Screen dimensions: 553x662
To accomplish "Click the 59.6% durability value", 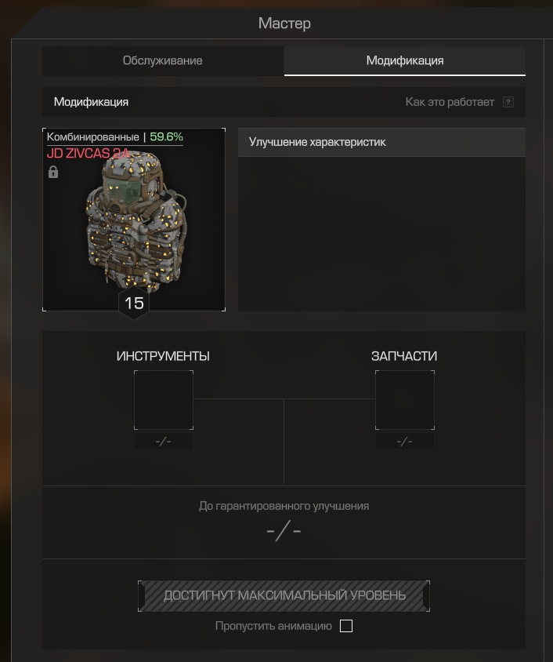I will tap(167, 136).
